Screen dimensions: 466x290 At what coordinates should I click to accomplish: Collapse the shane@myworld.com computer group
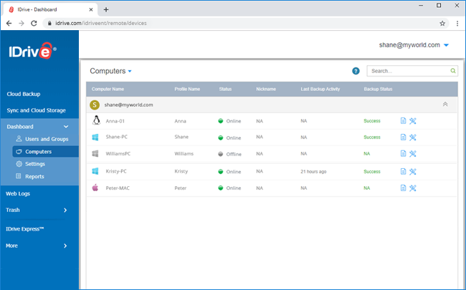point(445,105)
